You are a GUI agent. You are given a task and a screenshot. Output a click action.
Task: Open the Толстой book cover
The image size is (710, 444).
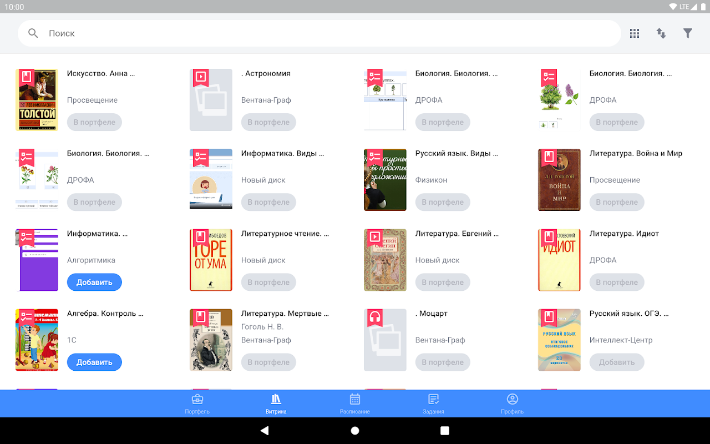pos(37,100)
